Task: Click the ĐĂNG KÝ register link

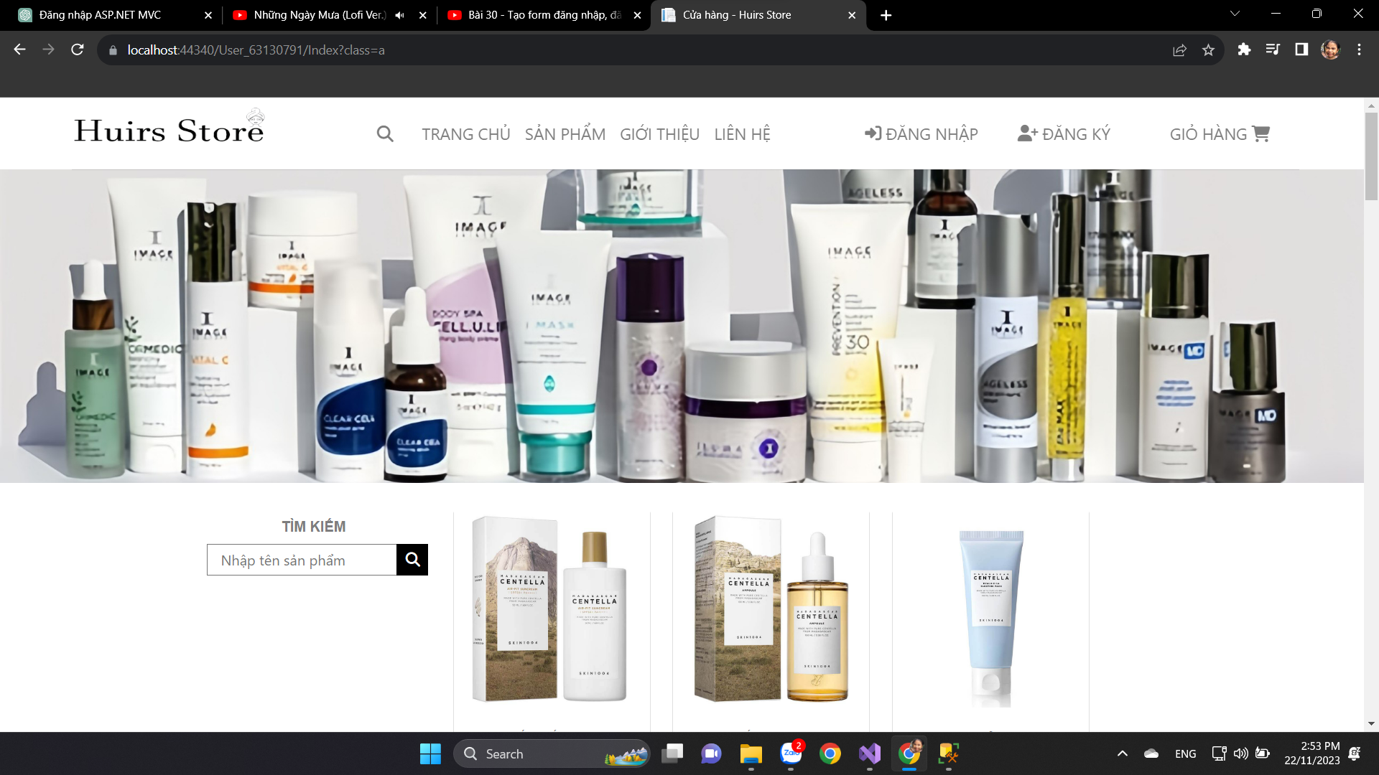Action: point(1064,134)
